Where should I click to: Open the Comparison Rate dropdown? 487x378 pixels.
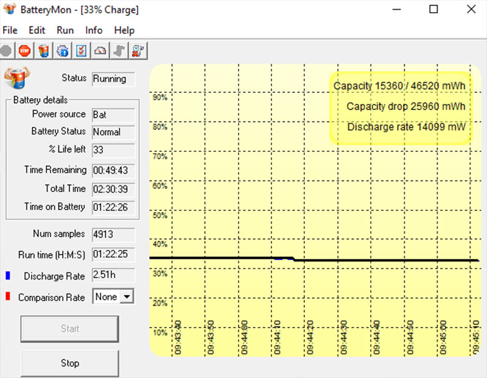[x=127, y=297]
